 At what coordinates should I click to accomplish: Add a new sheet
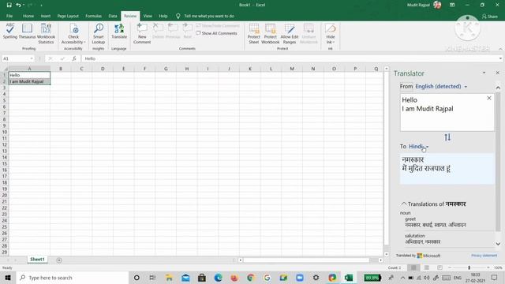pyautogui.click(x=59, y=260)
